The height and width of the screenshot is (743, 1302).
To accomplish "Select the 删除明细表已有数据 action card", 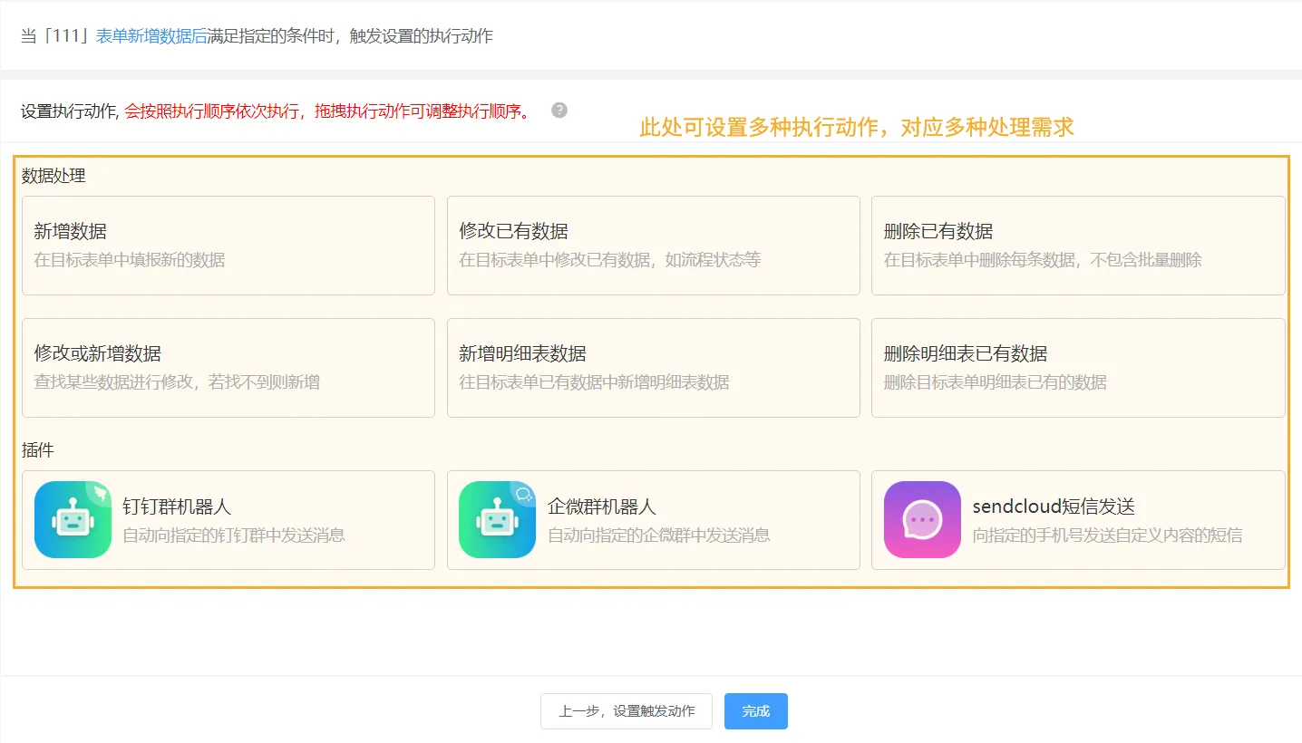I will [x=1077, y=368].
